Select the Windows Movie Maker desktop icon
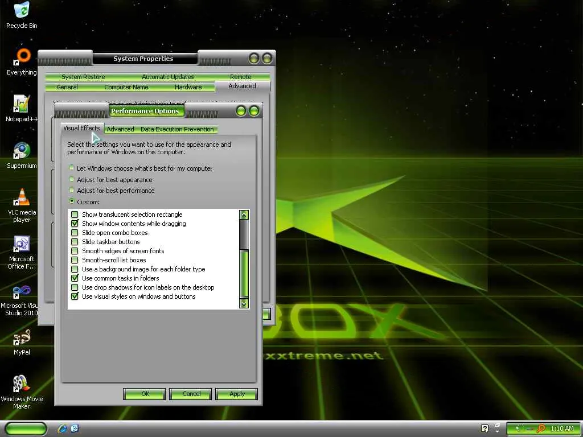This screenshot has height=437, width=583. point(22,392)
